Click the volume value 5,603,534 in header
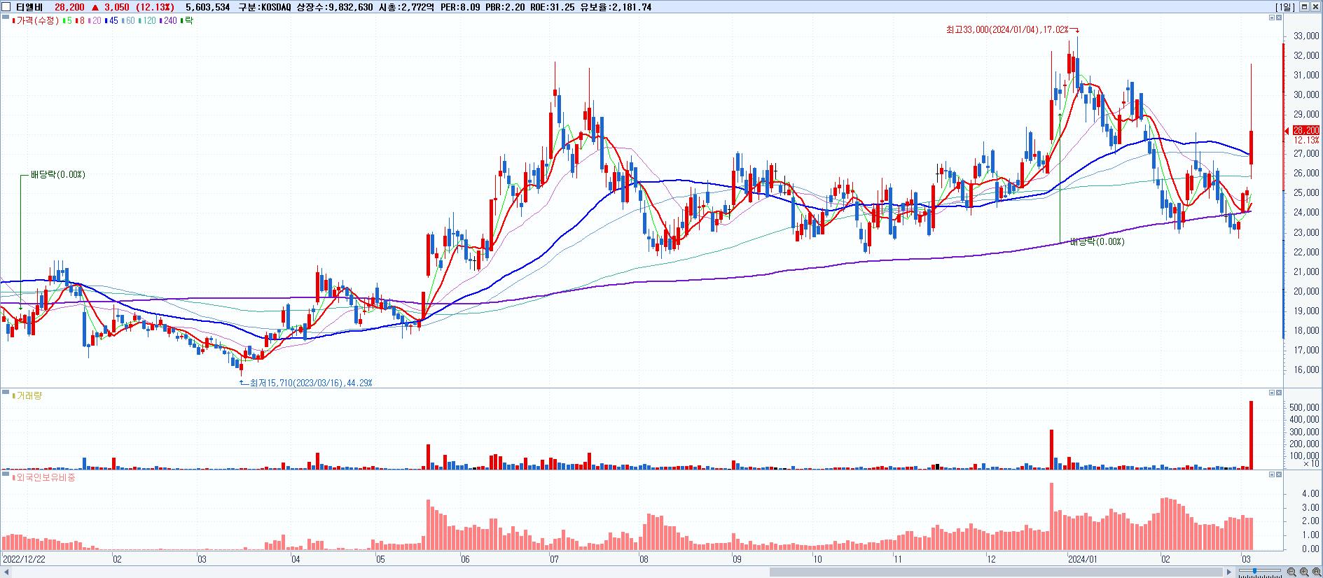 [x=207, y=7]
